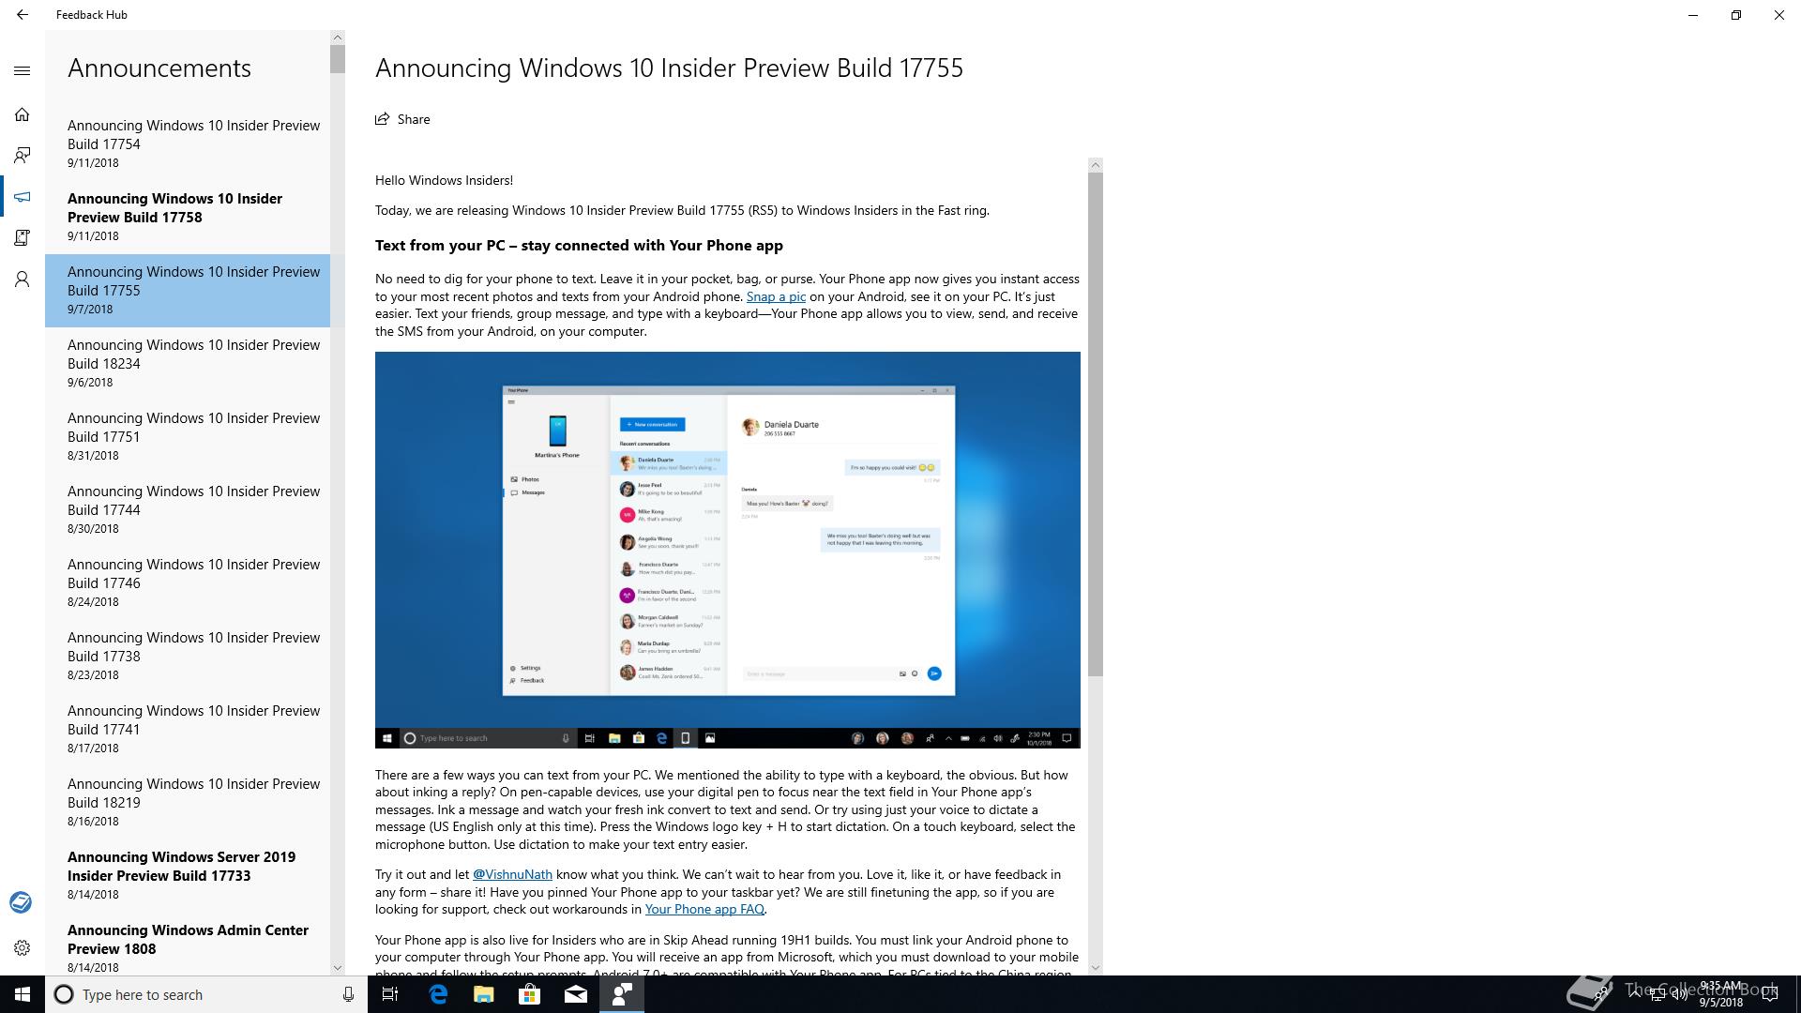Open the Feedback section icon
The height and width of the screenshot is (1013, 1801).
(23, 156)
